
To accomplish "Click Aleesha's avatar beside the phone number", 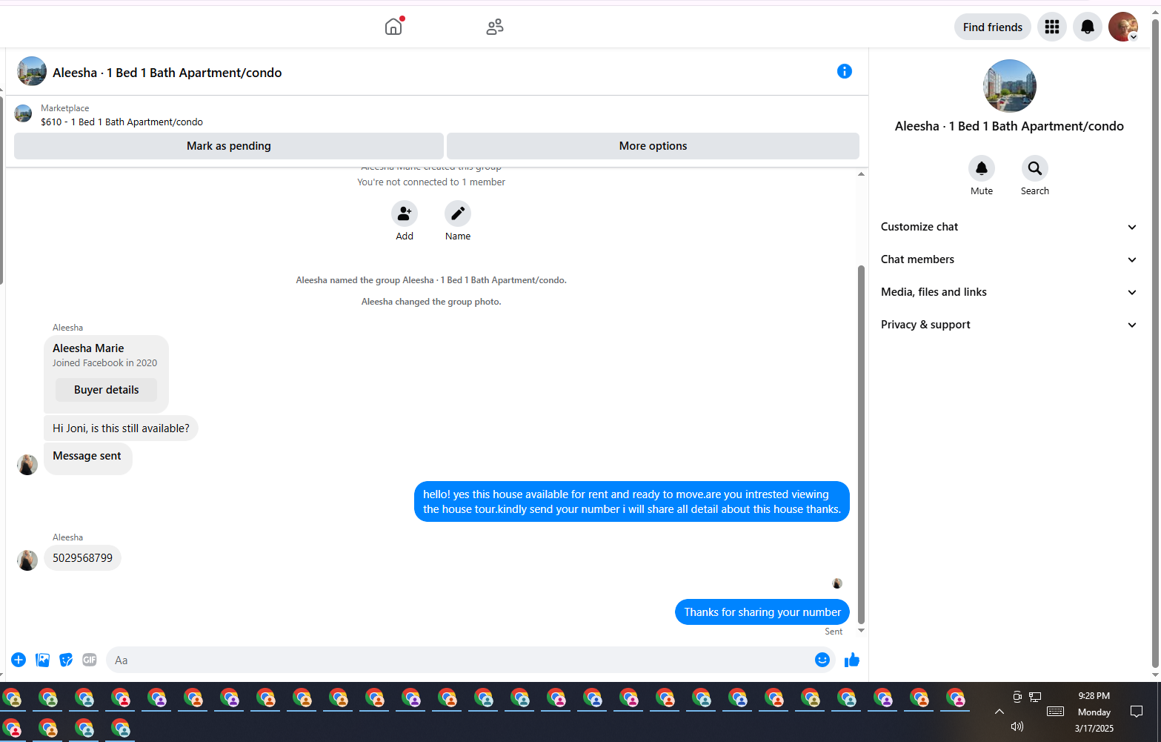I will click(x=27, y=560).
